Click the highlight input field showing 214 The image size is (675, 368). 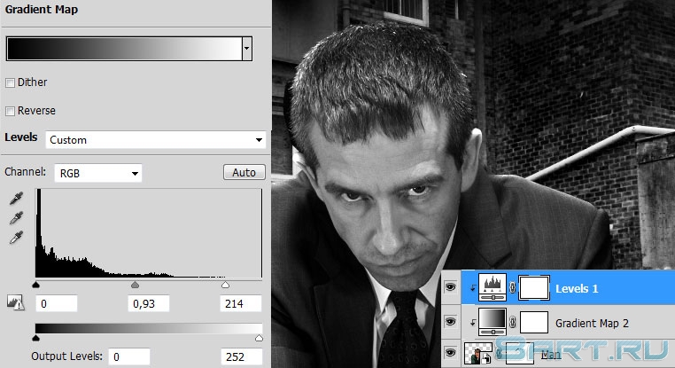(x=241, y=304)
